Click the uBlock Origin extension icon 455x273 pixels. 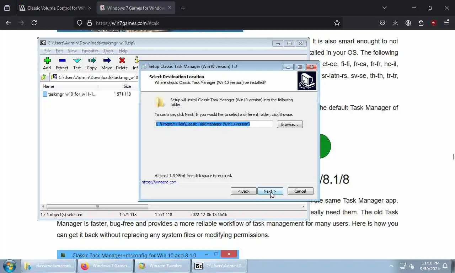pos(434,23)
